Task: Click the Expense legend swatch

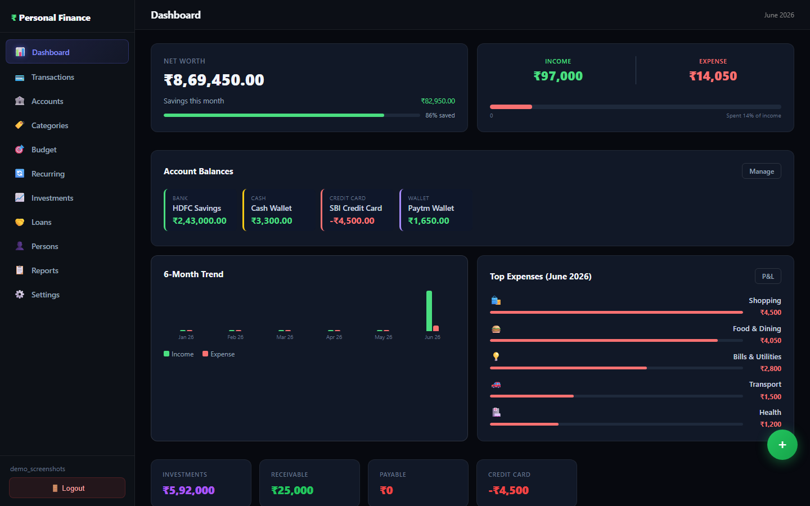Action: [205, 354]
